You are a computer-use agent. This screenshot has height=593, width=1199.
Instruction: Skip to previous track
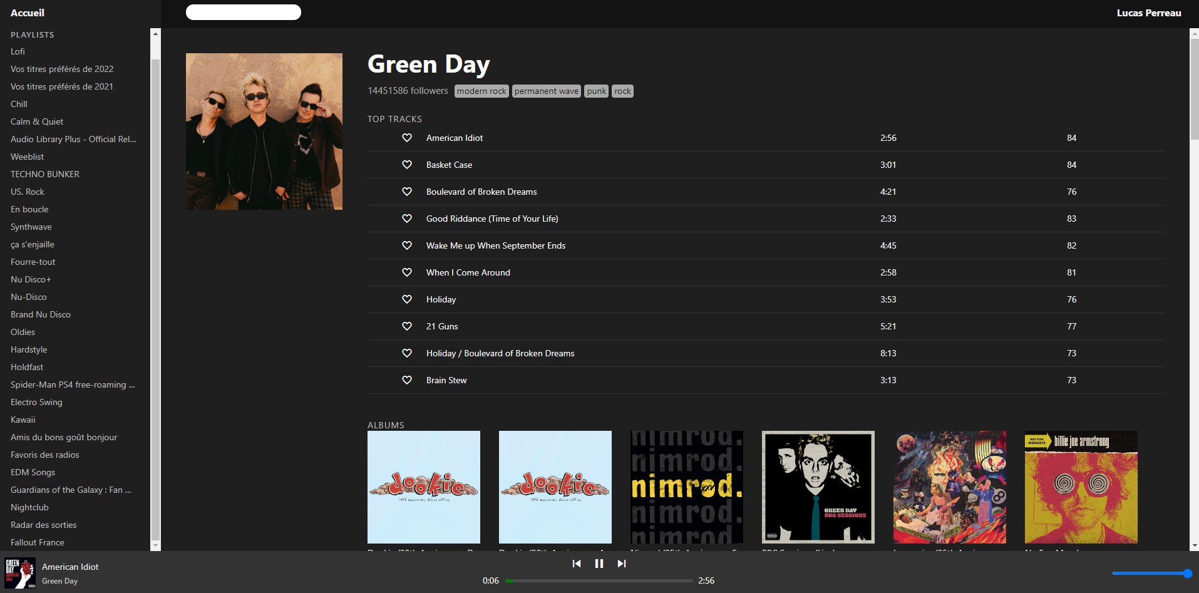click(577, 564)
